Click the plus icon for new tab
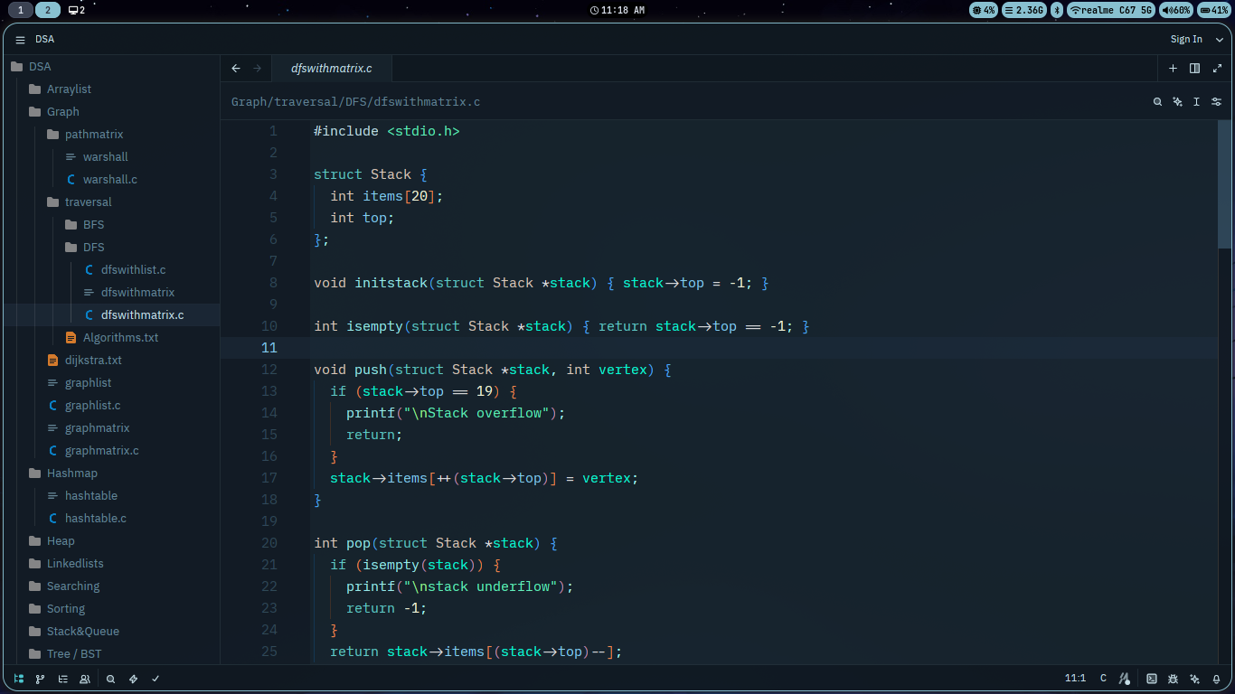 point(1174,68)
